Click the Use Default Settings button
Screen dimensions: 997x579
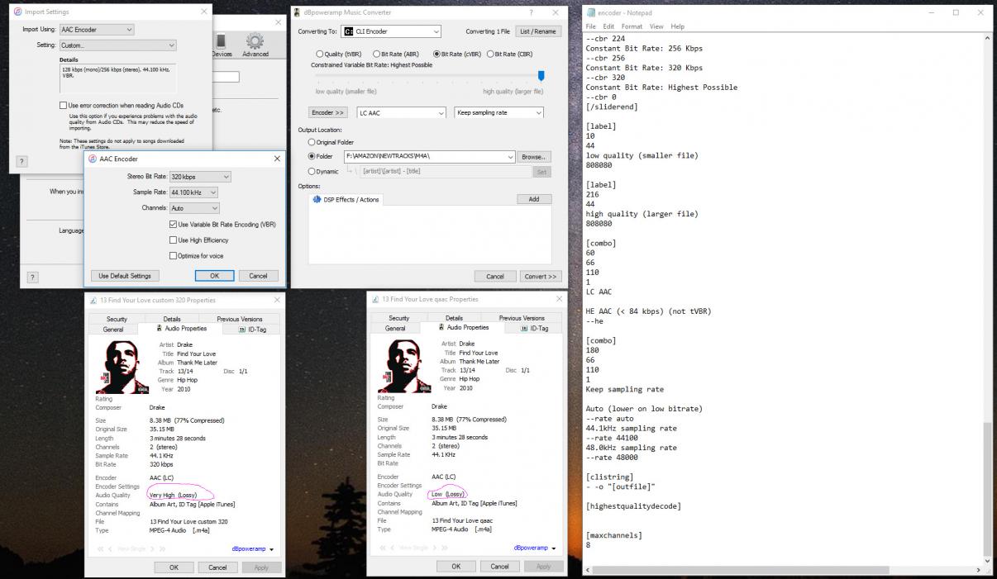[125, 276]
